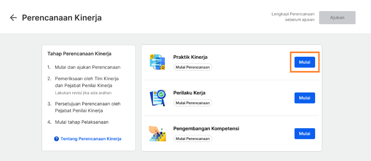Click the greyed-out Ajukan button
Screen dimensions: 371x161
point(337,17)
